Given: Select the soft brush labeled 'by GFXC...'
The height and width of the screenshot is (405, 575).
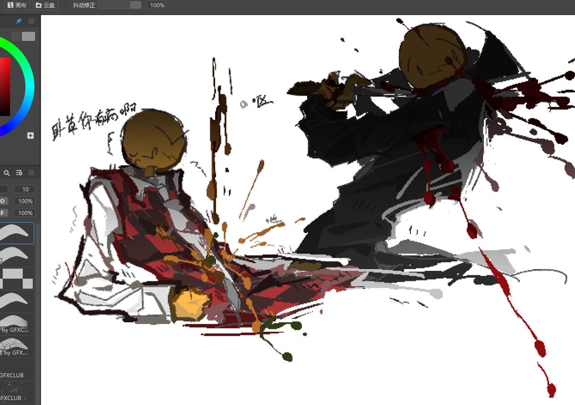Looking at the screenshot, I should 17,323.
